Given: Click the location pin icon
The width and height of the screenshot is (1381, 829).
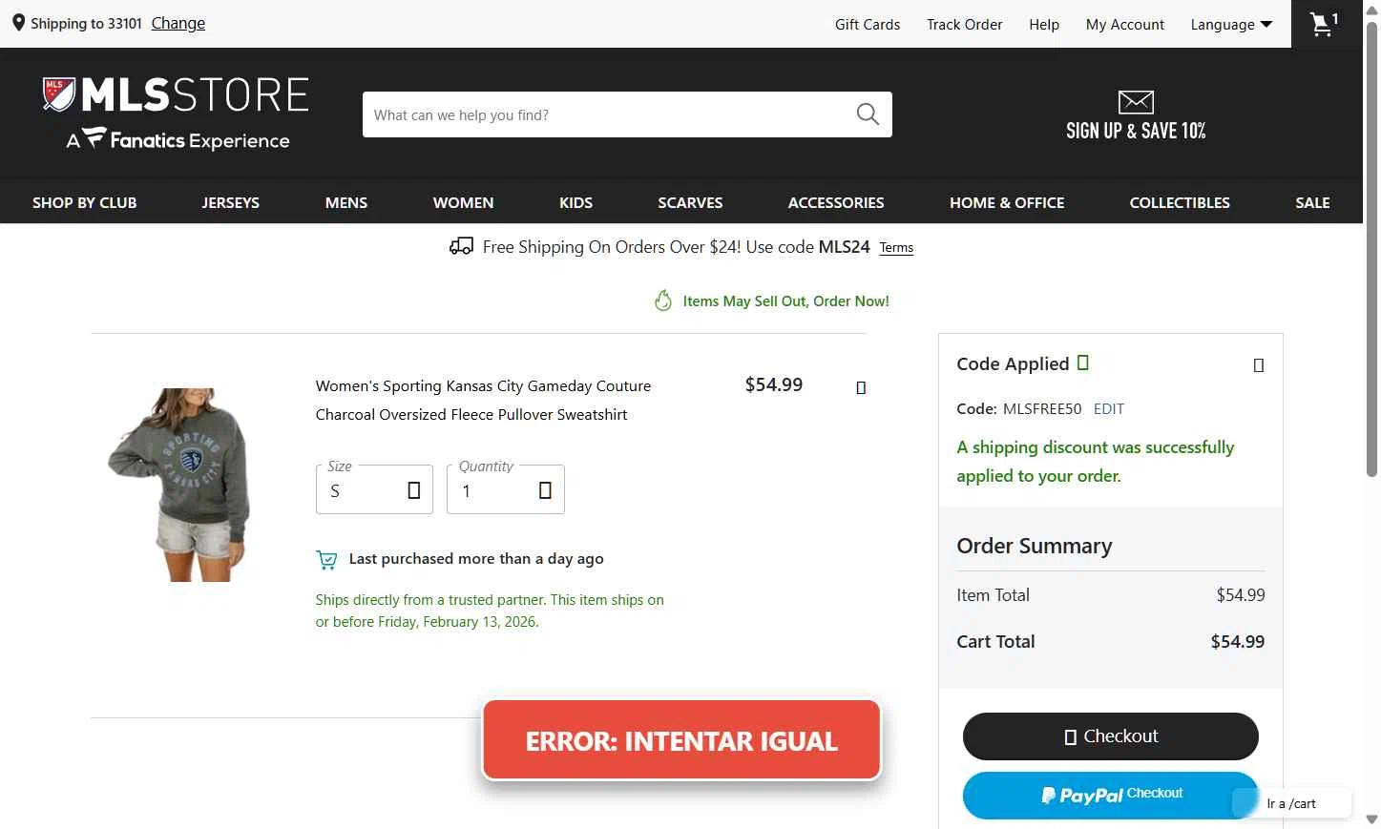Looking at the screenshot, I should point(18,23).
